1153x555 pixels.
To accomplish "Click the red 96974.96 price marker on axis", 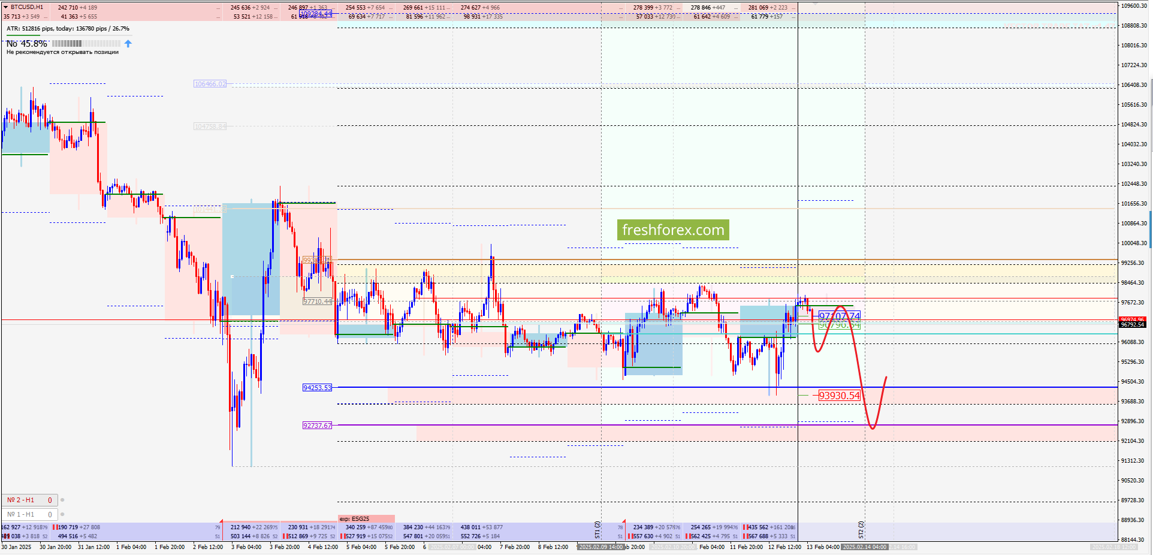I will click(x=1132, y=319).
